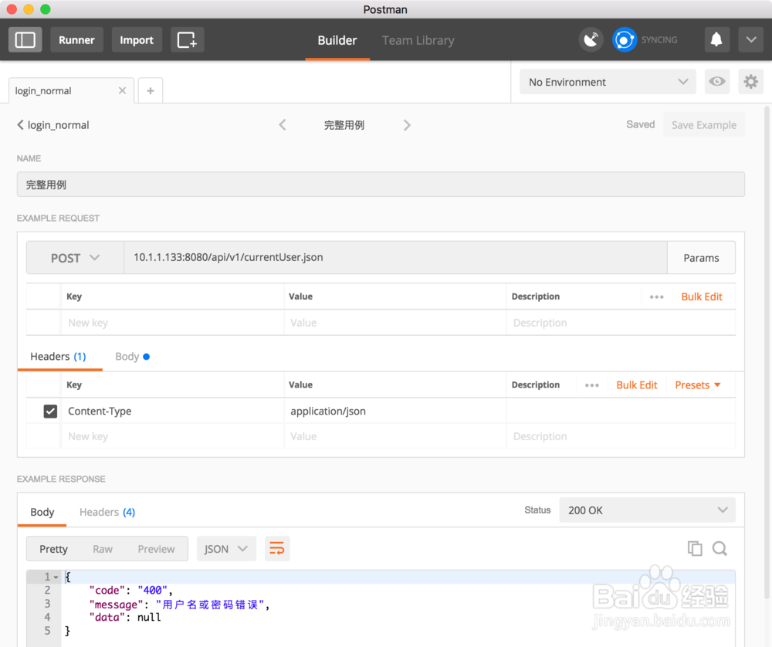Open new window icon in toolbar

[x=187, y=40]
